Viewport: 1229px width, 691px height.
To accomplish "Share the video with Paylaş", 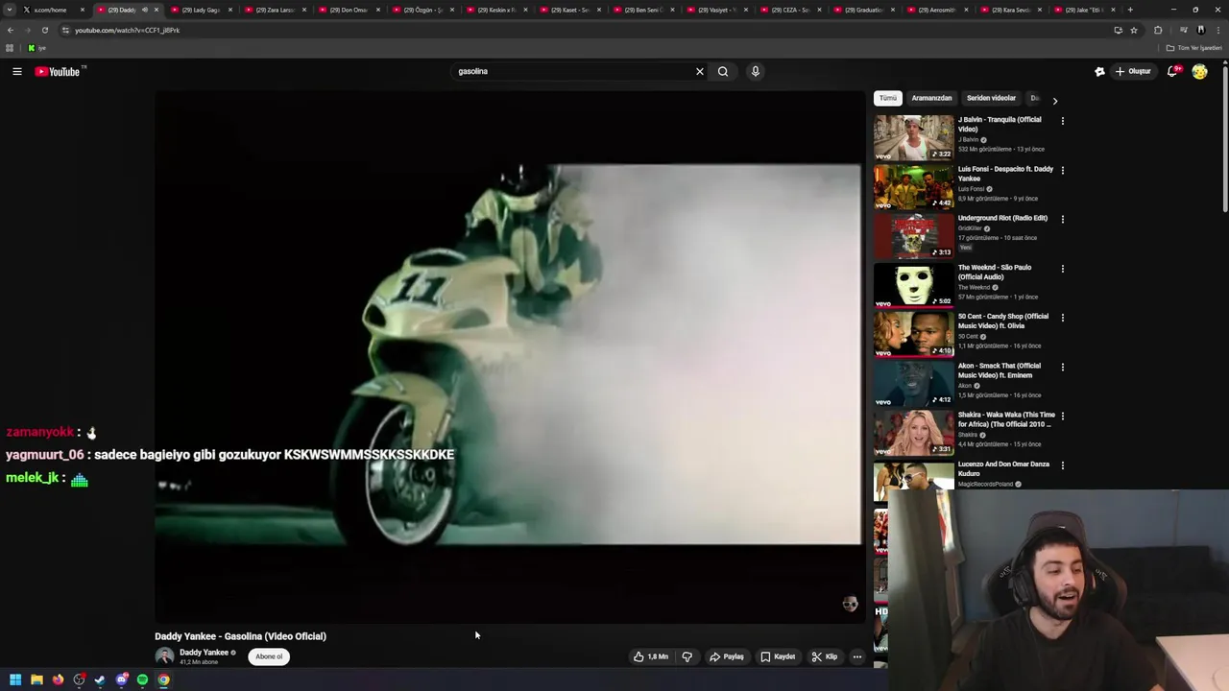I will point(727,656).
